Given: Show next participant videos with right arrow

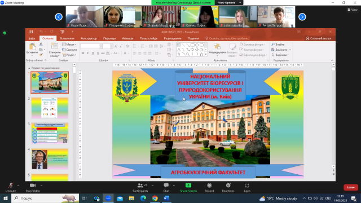Looking at the screenshot, I should (x=302, y=17).
